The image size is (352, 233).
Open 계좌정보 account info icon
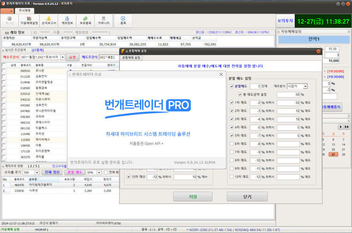point(67,20)
